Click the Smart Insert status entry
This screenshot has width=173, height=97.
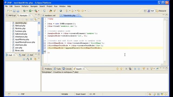click(81, 94)
